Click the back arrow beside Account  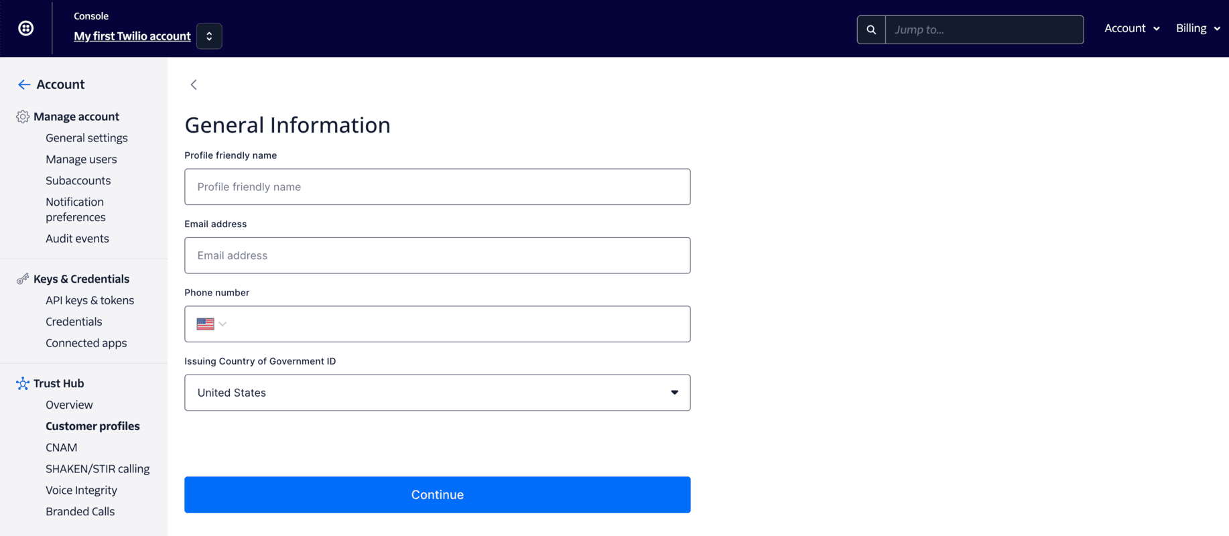[24, 84]
